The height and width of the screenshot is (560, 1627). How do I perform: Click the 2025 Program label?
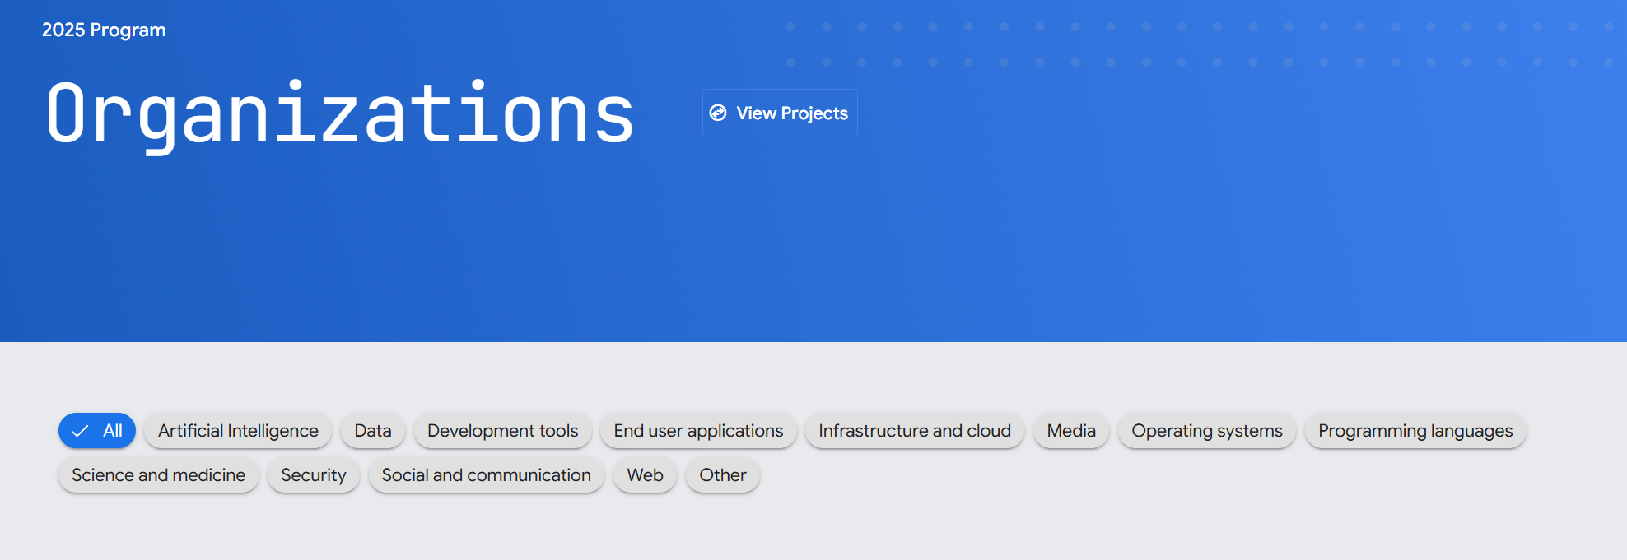[x=104, y=30]
